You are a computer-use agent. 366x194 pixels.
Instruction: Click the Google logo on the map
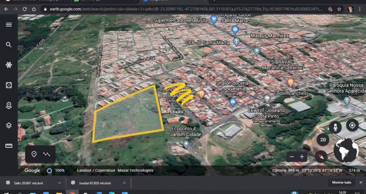point(32,171)
